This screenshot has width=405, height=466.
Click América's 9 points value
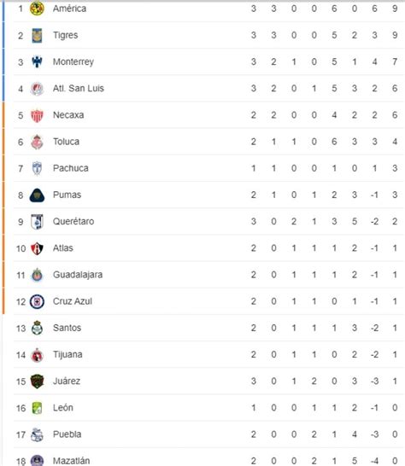[x=395, y=9]
